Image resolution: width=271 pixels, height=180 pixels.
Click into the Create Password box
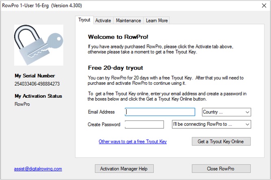click(144, 124)
